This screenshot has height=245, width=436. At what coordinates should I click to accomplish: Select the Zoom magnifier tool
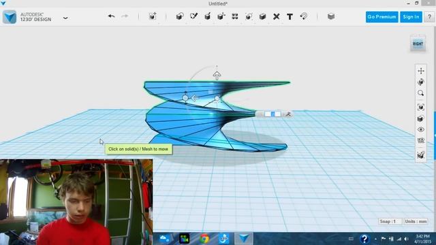[421, 93]
